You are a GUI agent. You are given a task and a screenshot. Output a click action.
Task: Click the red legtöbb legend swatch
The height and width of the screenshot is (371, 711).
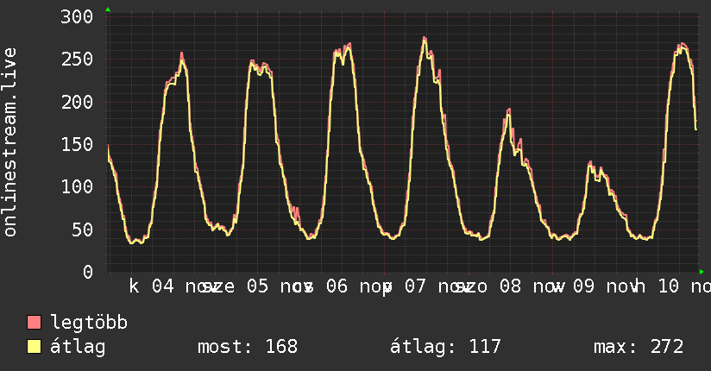(35, 323)
